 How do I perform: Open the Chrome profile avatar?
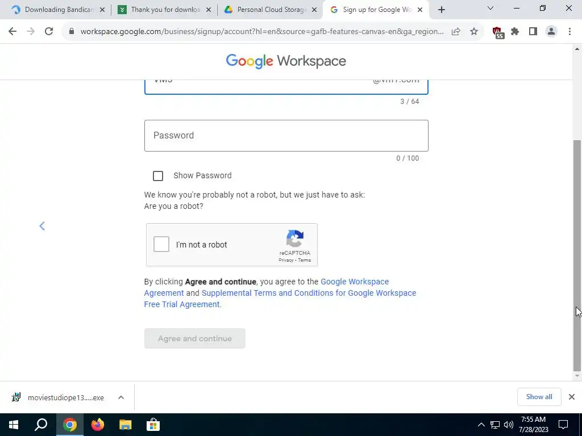tap(551, 32)
